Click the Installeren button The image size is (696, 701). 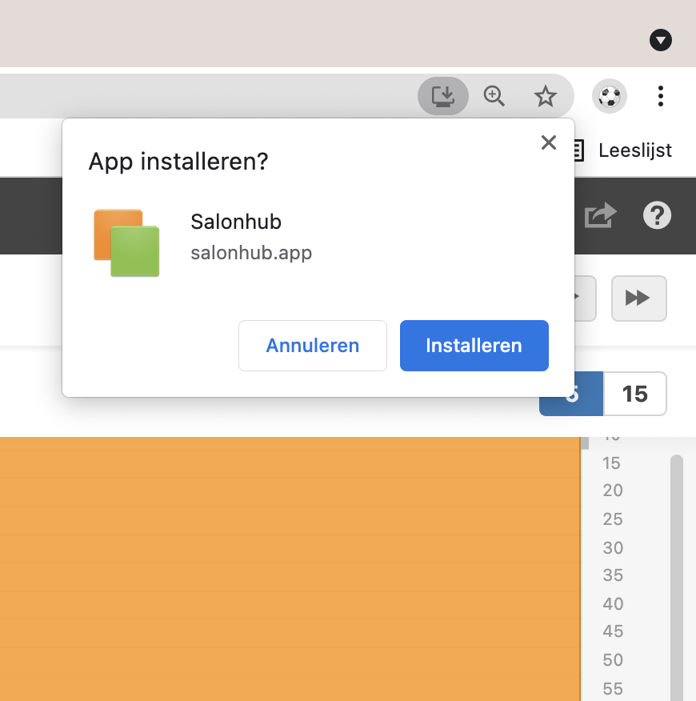(474, 346)
